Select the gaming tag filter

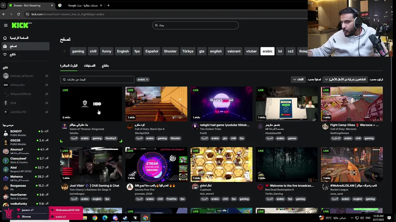pos(78,51)
